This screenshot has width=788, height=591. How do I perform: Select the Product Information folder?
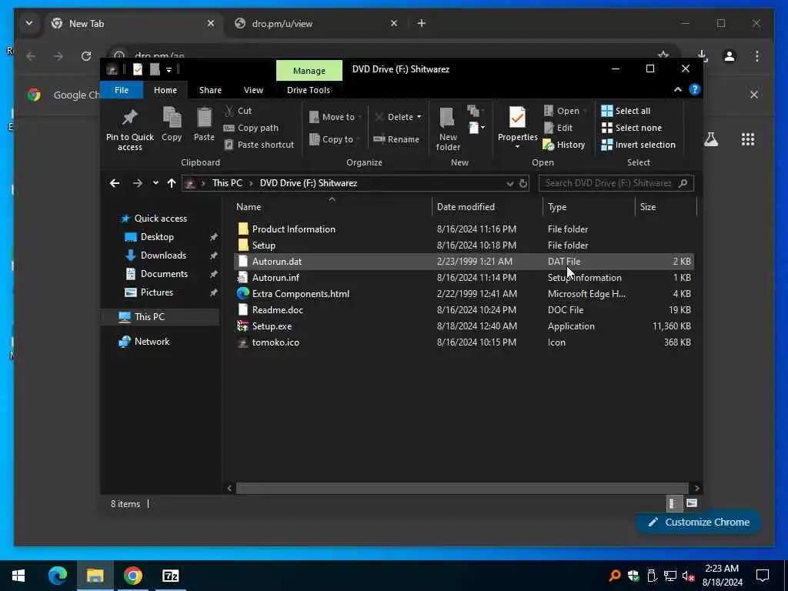[x=462, y=229]
